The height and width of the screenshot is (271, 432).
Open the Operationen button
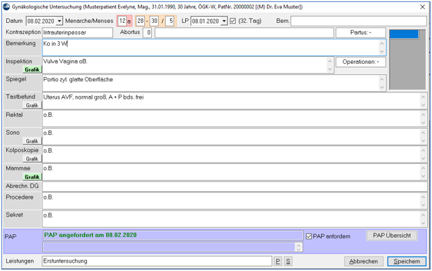click(361, 62)
